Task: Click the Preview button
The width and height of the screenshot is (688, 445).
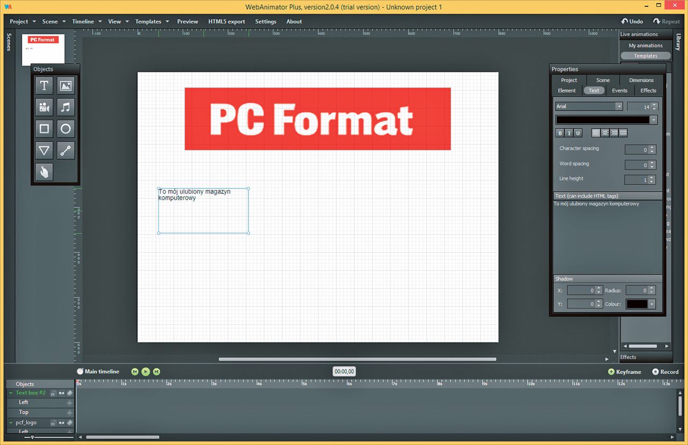Action: coord(188,21)
